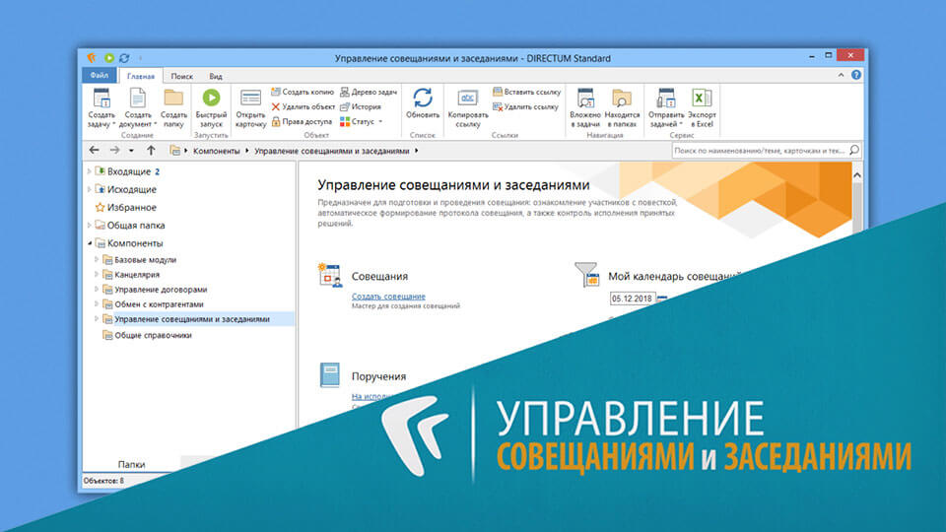Click the DIRECTUM app logo icon
Screen dimensions: 946x532
point(92,58)
